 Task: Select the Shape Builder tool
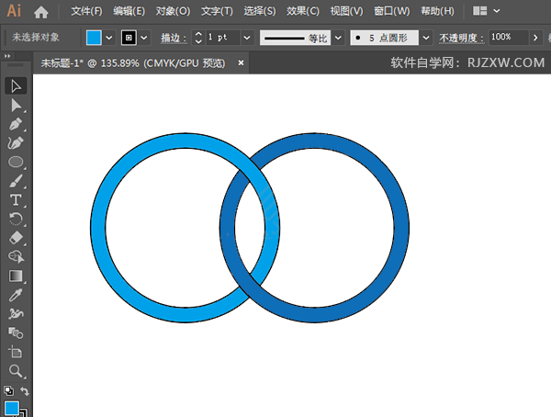point(16,257)
